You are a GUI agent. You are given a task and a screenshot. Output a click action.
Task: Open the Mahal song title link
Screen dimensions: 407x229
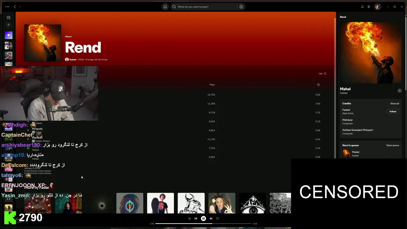[345, 89]
